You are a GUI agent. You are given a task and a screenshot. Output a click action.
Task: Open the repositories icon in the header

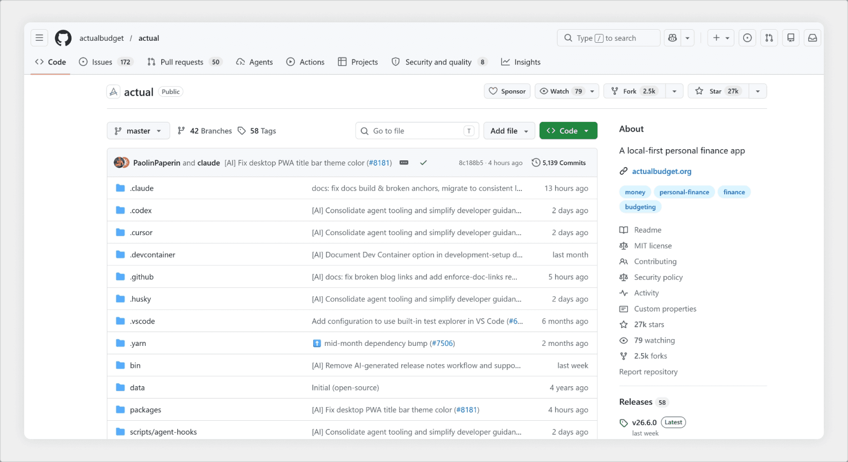pos(791,38)
